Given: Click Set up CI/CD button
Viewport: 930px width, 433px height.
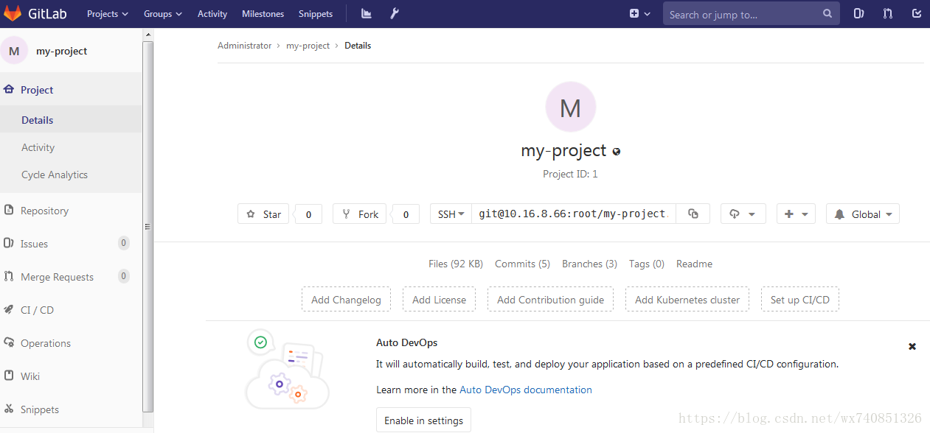Looking at the screenshot, I should pos(800,300).
